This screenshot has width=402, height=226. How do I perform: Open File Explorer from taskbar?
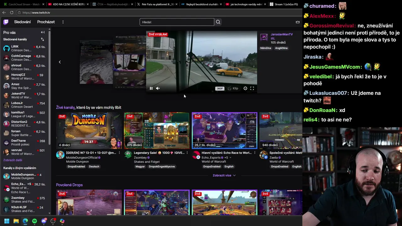(16, 221)
